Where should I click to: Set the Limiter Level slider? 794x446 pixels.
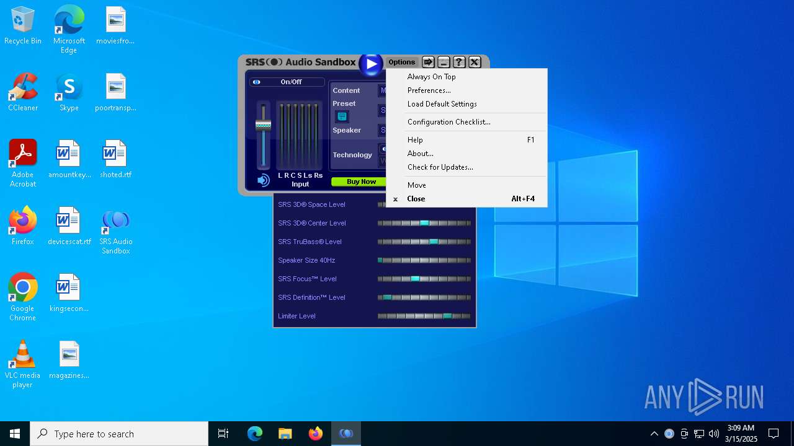pyautogui.click(x=424, y=316)
